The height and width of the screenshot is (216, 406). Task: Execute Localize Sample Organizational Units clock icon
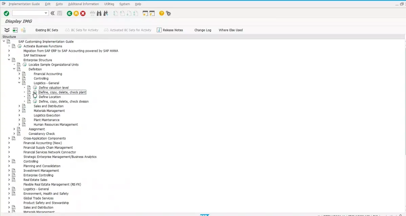pyautogui.click(x=25, y=65)
